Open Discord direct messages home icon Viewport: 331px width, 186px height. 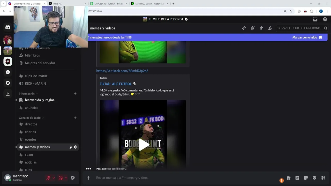click(8, 27)
